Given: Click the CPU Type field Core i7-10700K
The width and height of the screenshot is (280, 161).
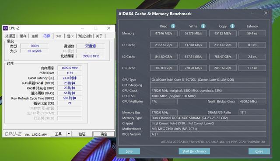Looking at the screenshot, I should pyautogui.click(x=208, y=79).
